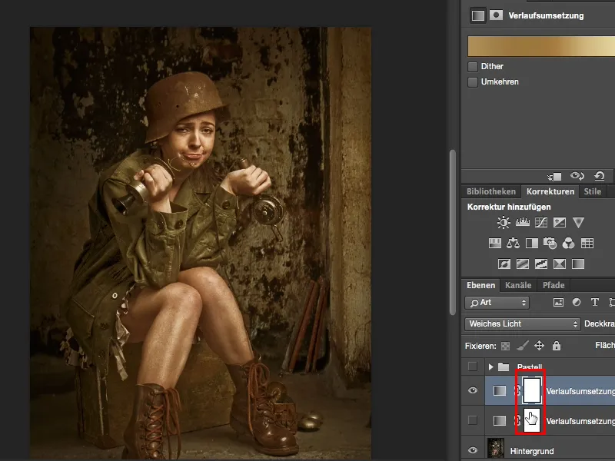Expand the Pastell layer group
This screenshot has height=461, width=615.
pyautogui.click(x=492, y=366)
